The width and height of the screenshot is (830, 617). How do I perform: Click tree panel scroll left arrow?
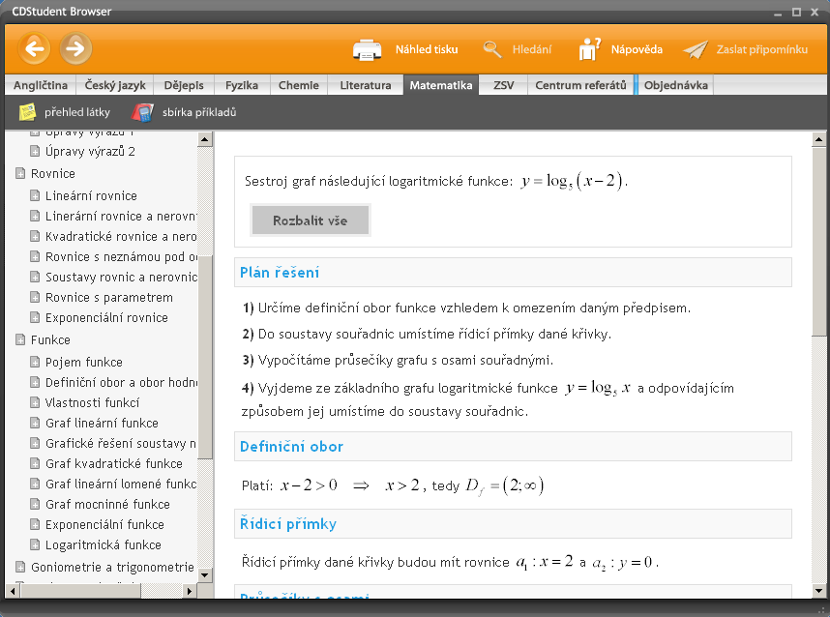click(13, 591)
